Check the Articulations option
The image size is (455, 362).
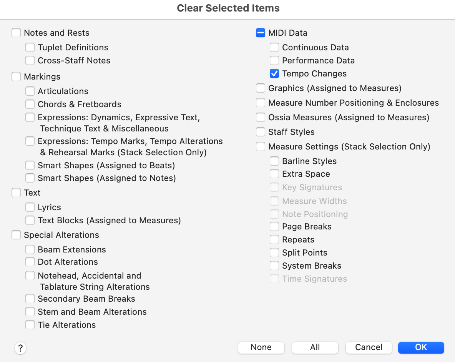[x=30, y=91]
